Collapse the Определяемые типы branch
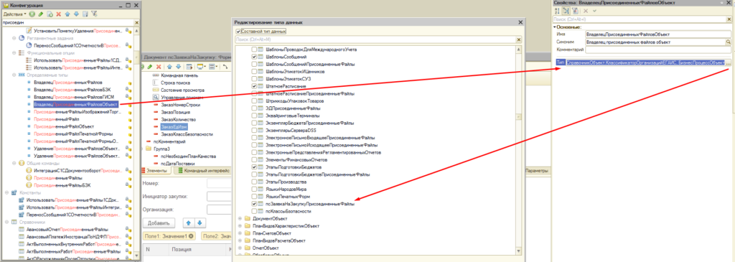The image size is (735, 262). pyautogui.click(x=14, y=75)
